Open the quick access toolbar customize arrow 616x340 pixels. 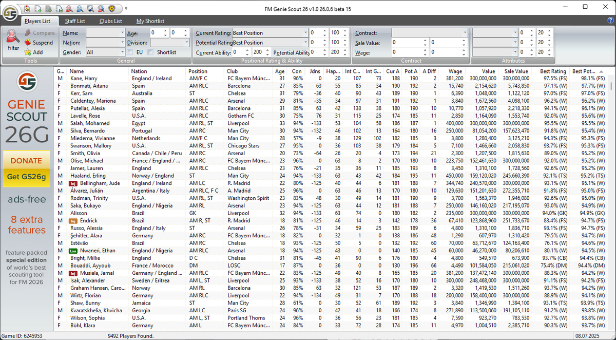[x=126, y=9]
